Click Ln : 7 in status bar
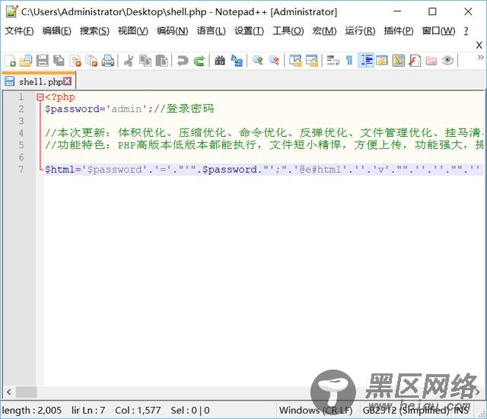The height and width of the screenshot is (419, 487). coord(94,411)
